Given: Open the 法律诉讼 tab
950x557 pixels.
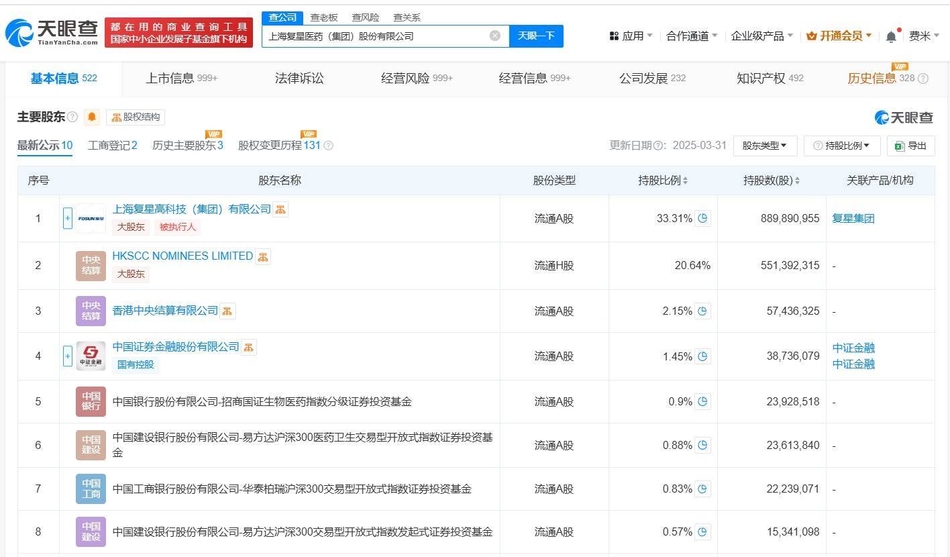Looking at the screenshot, I should click(299, 79).
